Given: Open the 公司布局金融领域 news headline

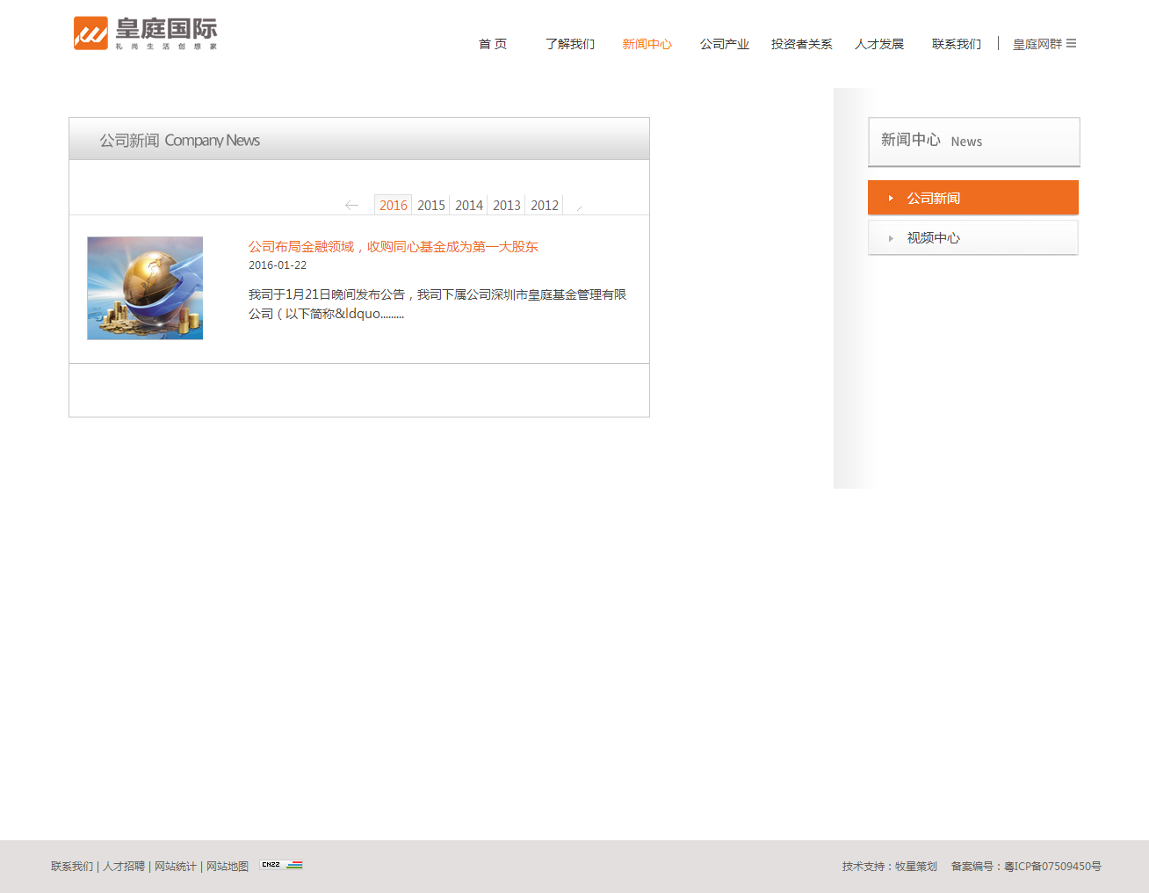Looking at the screenshot, I should pos(393,247).
